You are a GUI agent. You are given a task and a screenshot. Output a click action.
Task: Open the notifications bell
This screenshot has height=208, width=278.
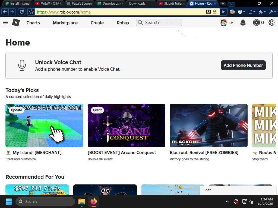click(x=243, y=22)
